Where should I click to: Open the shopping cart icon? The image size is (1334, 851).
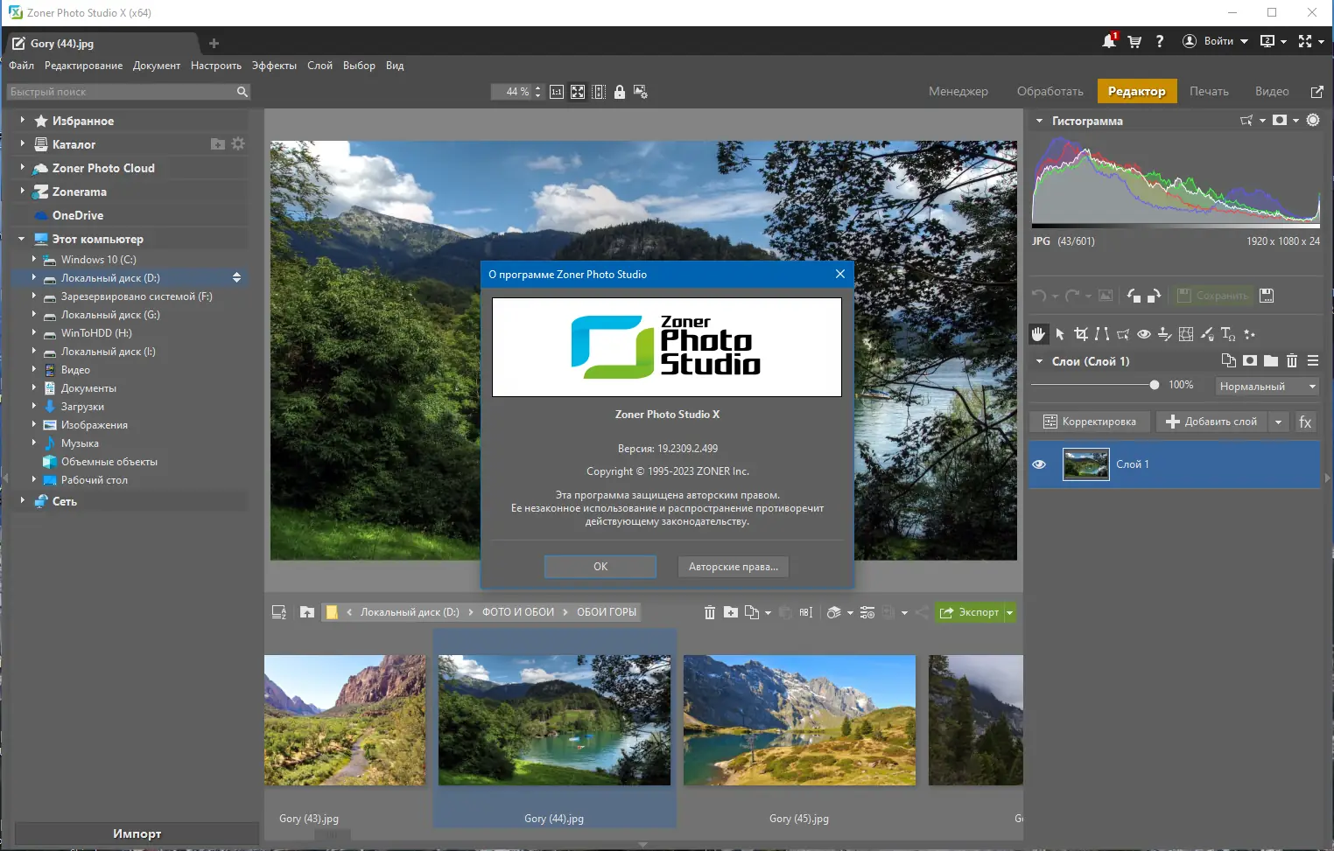pos(1134,41)
